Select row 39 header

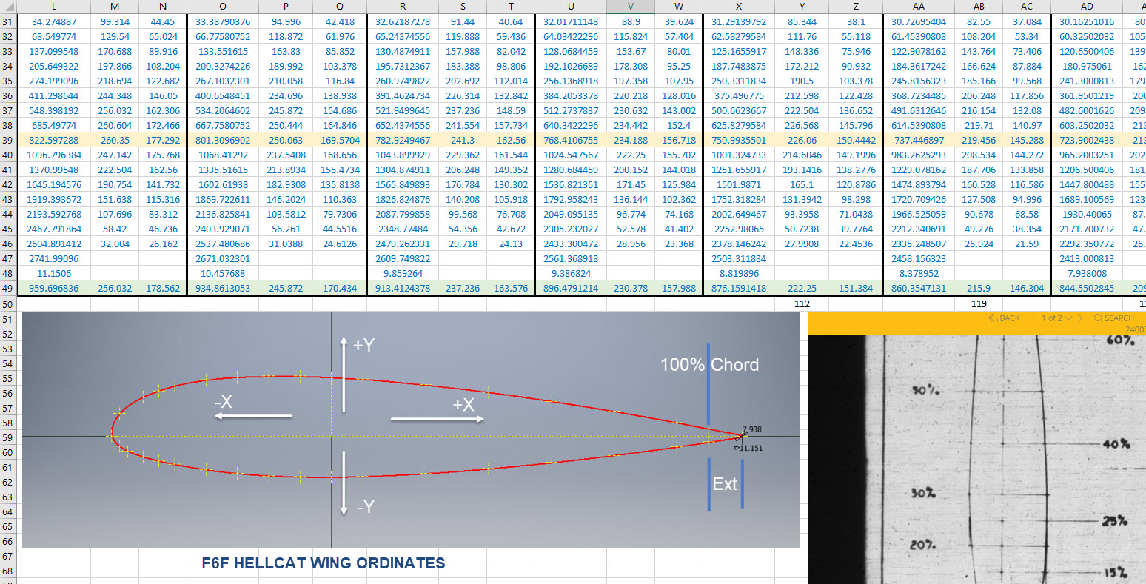pyautogui.click(x=8, y=141)
